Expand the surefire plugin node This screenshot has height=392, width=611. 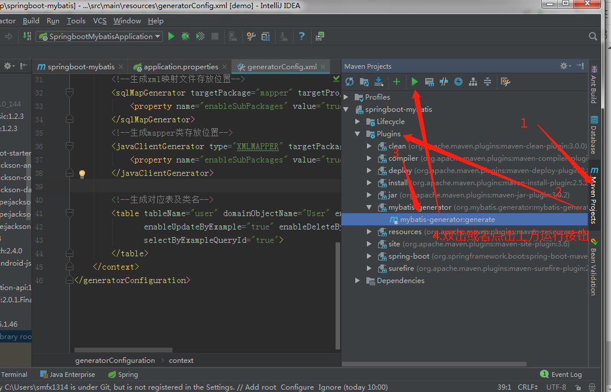coord(369,269)
